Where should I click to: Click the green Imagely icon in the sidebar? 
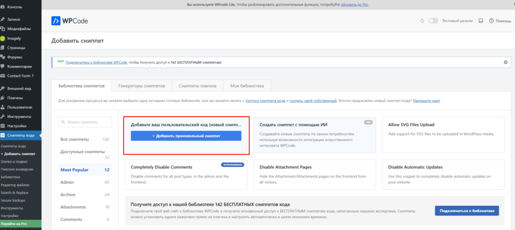[3, 38]
